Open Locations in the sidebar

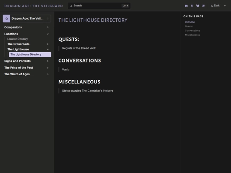point(11,34)
